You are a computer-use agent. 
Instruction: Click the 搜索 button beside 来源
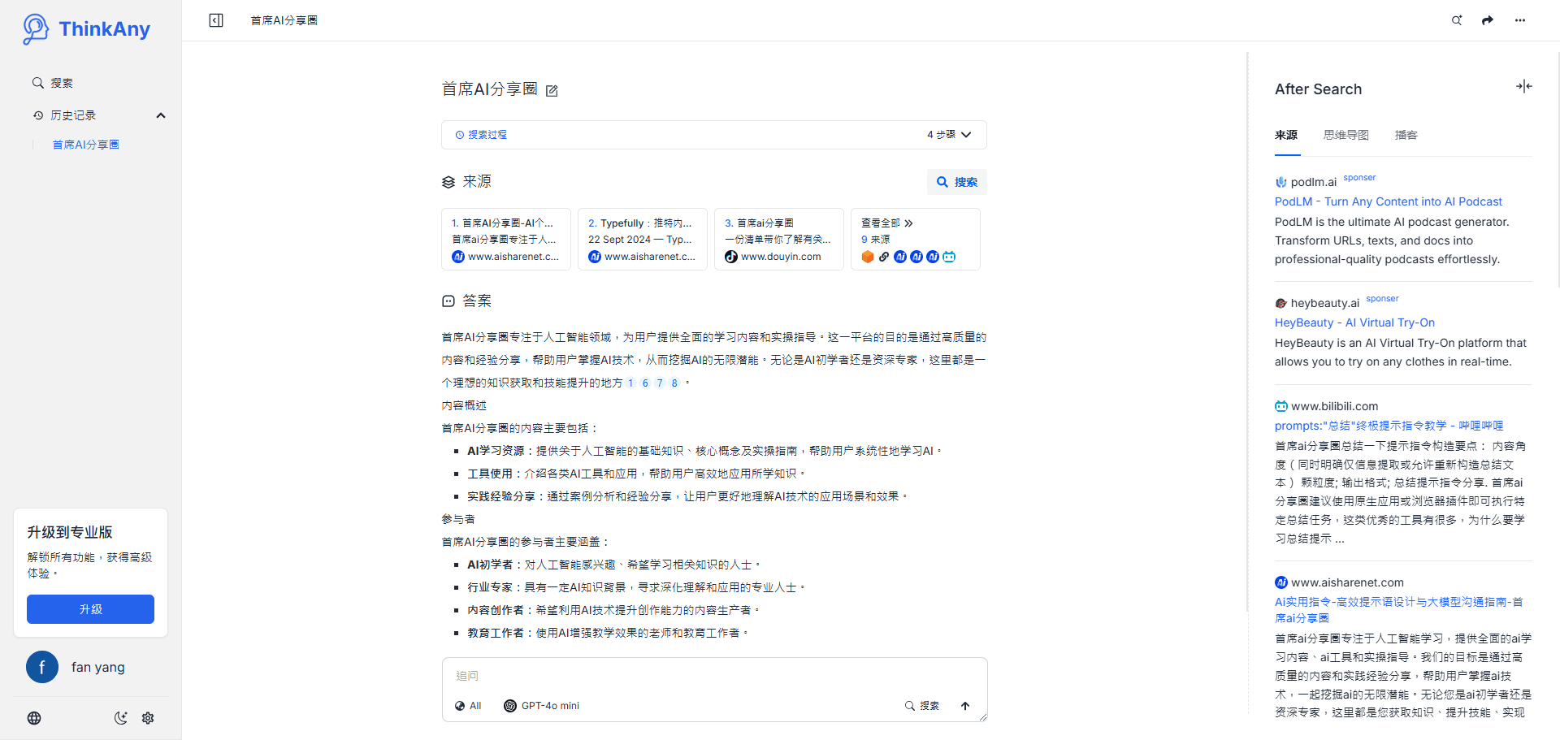click(957, 182)
